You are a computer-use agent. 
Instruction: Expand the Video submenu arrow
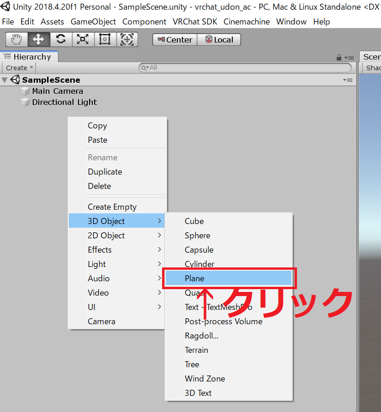click(159, 292)
